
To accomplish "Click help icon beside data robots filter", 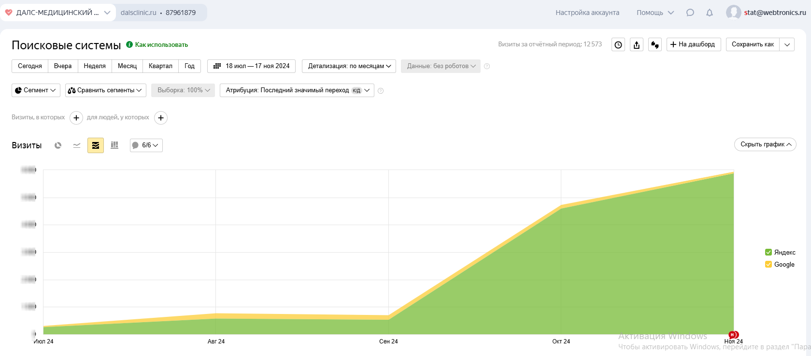I will tap(487, 66).
